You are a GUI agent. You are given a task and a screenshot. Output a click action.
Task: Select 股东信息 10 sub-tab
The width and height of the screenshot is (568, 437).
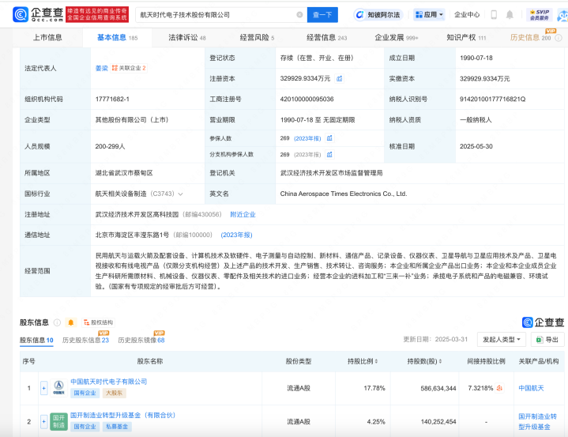pyautogui.click(x=36, y=340)
